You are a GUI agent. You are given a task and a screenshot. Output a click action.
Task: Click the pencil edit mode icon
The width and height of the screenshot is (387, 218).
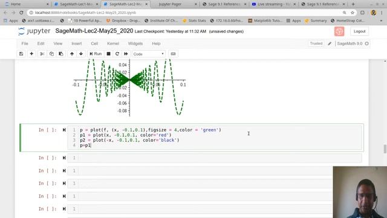coord(330,44)
